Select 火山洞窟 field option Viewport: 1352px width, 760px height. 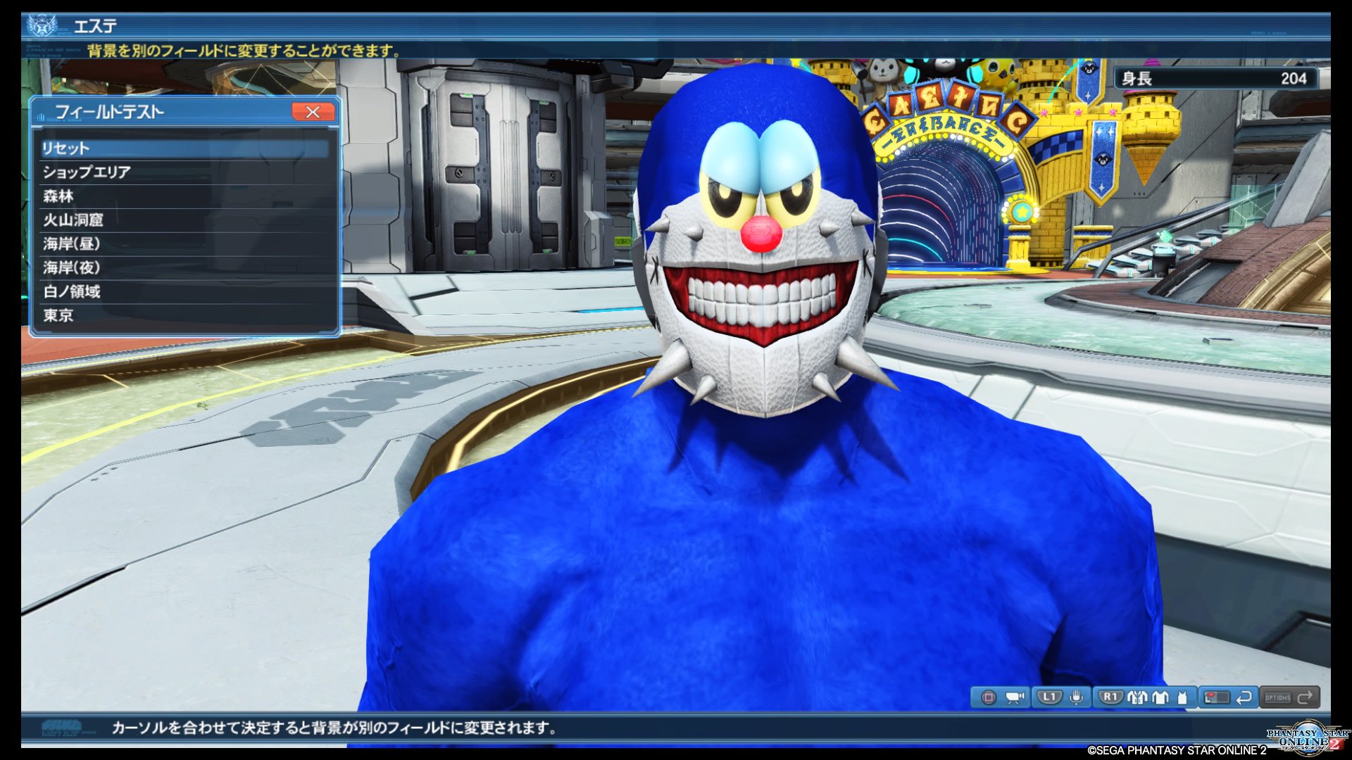(x=184, y=220)
